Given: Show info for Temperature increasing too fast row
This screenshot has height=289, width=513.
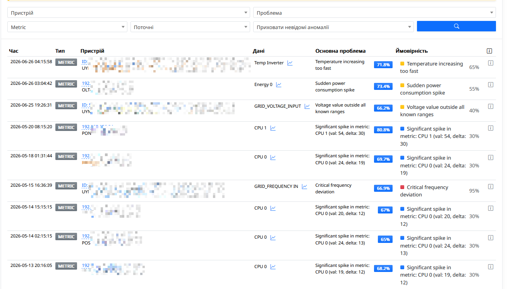Looking at the screenshot, I should tap(491, 63).
